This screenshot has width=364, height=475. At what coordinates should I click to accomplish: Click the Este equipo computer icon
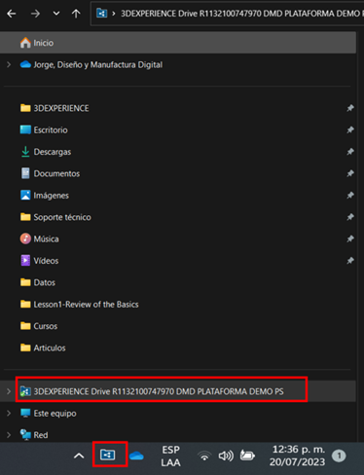[x=25, y=413]
